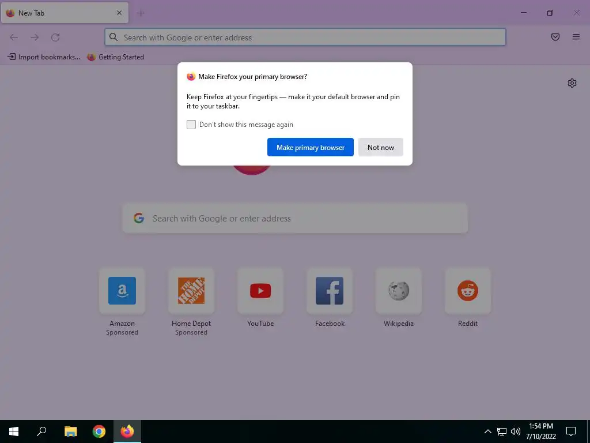Viewport: 590px width, 443px height.
Task: Open a new tab with plus button
Action: (x=141, y=13)
